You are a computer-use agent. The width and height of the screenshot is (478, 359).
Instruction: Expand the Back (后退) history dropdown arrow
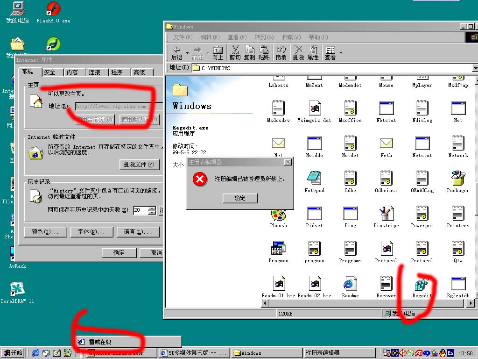click(187, 53)
